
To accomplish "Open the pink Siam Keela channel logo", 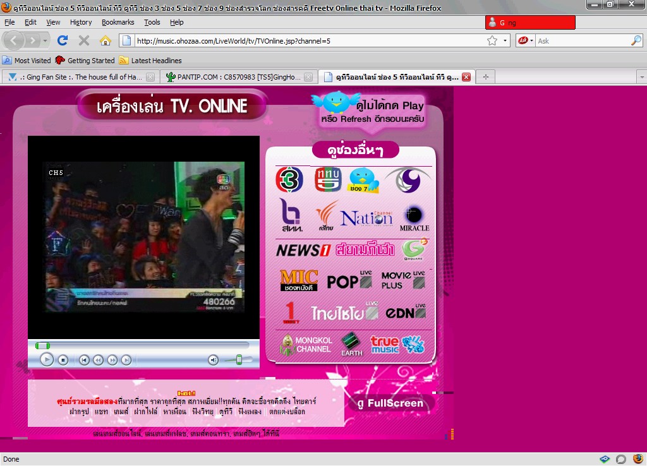I will click(365, 249).
